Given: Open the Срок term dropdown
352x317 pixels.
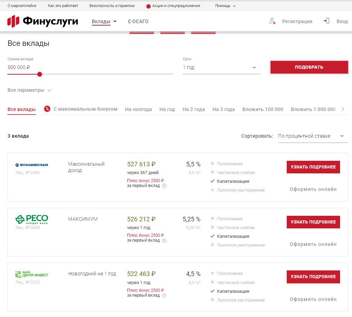Looking at the screenshot, I should tap(221, 68).
